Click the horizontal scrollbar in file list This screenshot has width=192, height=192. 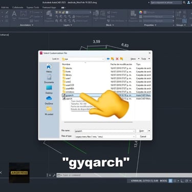pos(98,122)
